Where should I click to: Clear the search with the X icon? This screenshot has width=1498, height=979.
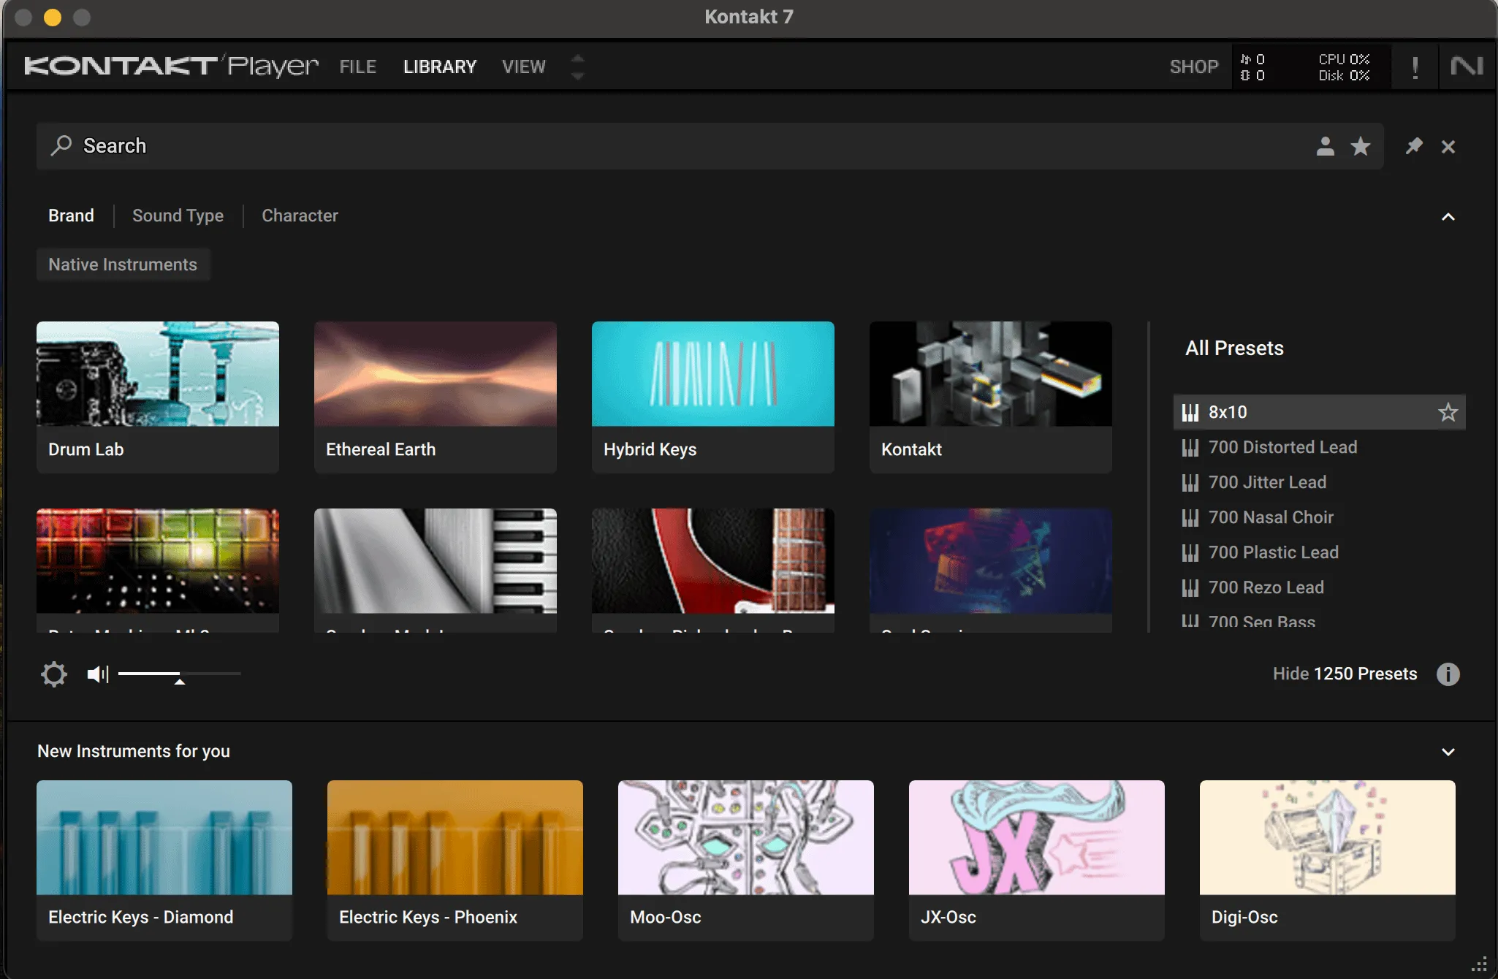click(1448, 146)
